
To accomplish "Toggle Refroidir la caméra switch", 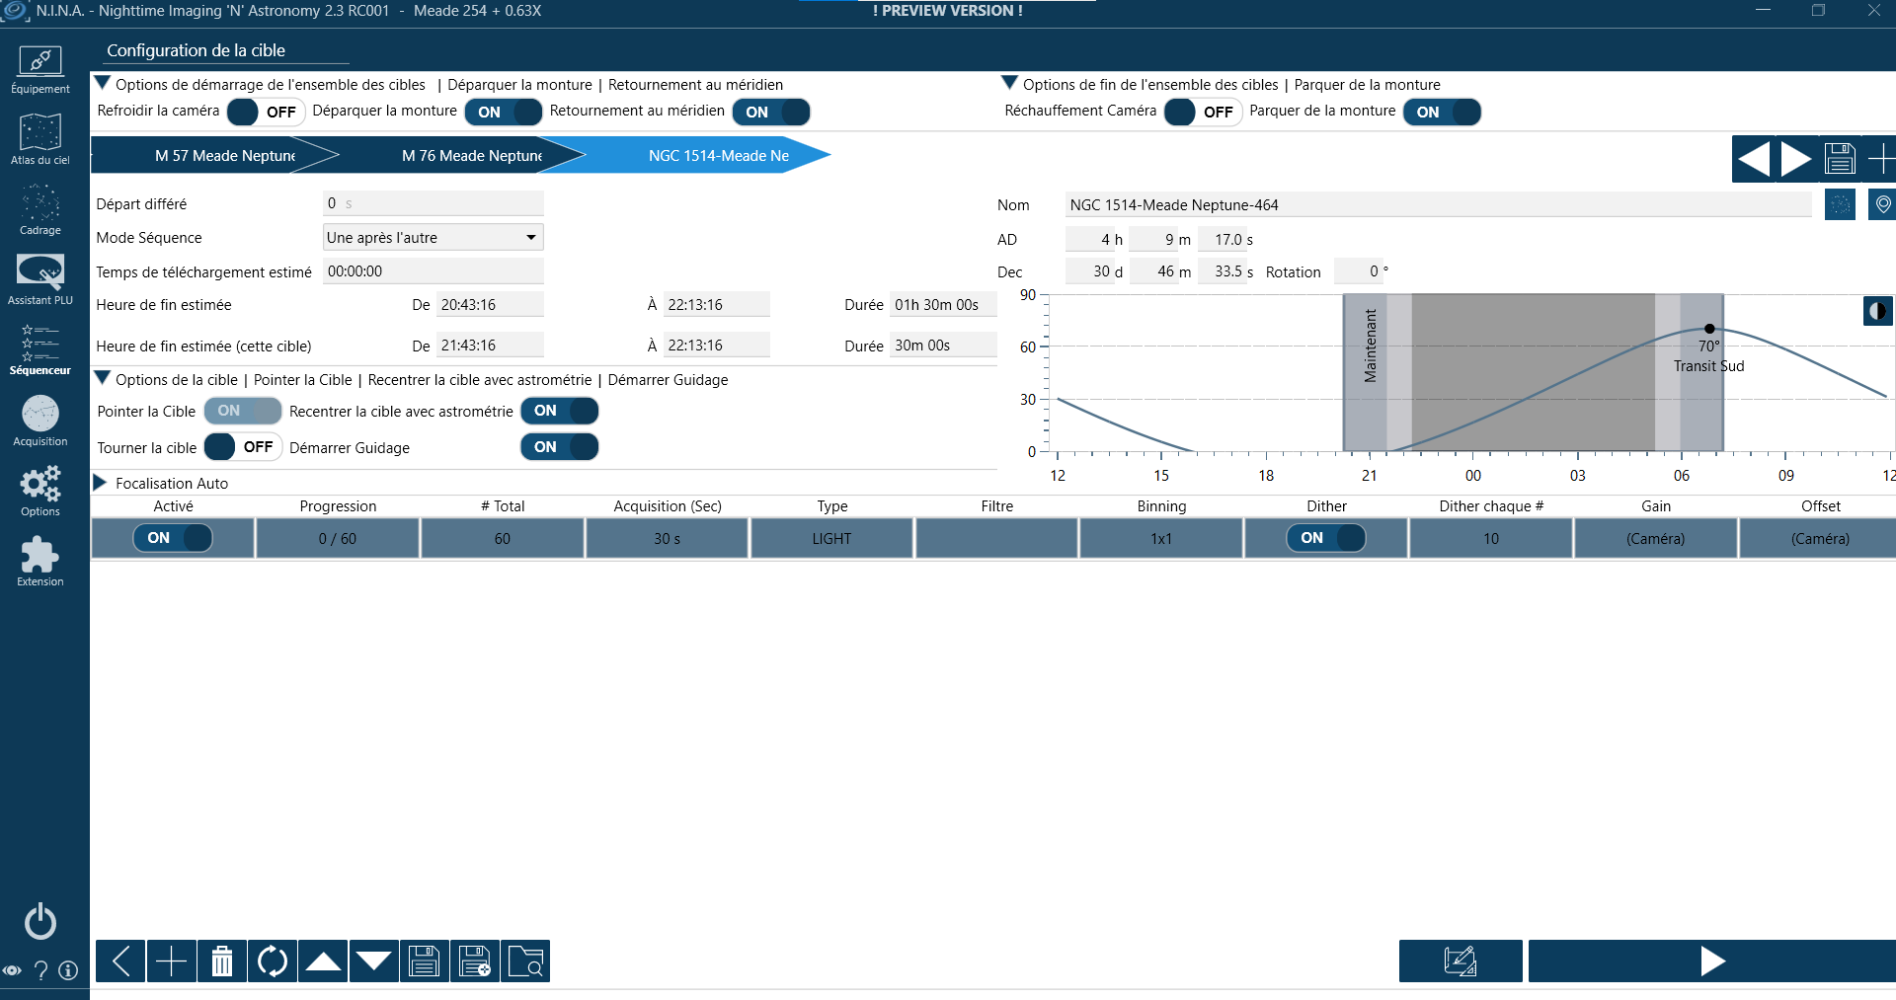I will click(x=266, y=112).
